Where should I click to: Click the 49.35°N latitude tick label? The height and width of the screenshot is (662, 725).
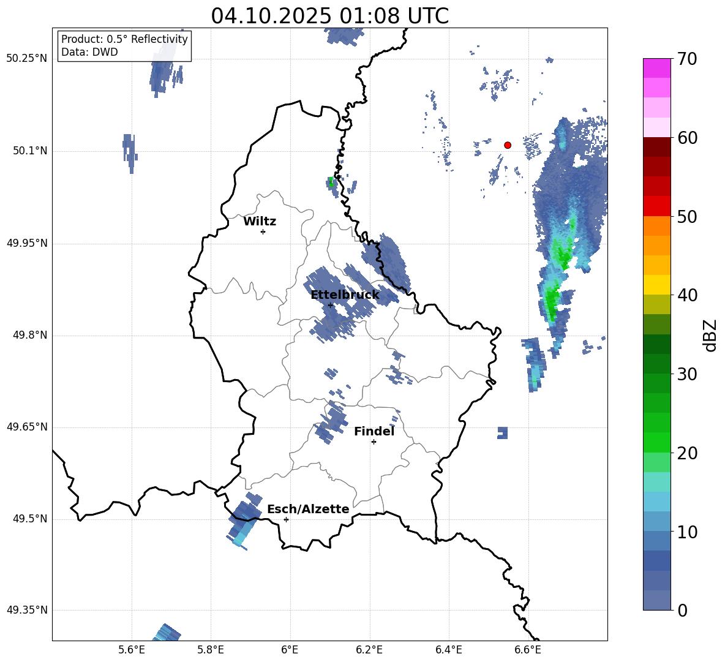[27, 610]
